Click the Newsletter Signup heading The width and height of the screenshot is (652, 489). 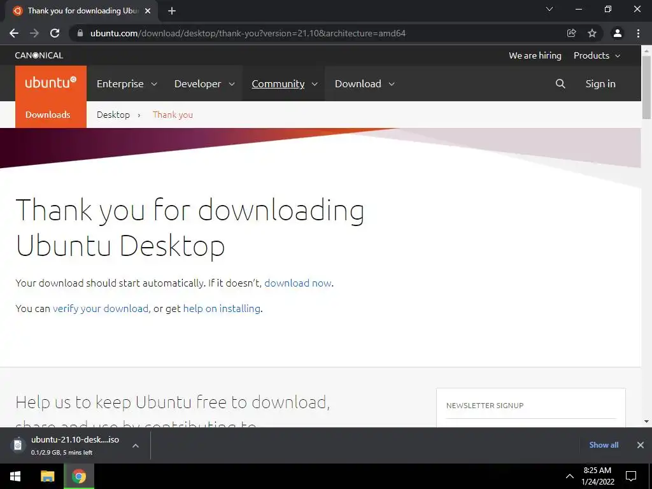485,406
